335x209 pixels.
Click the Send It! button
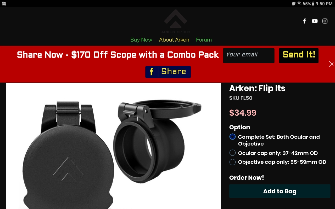(x=299, y=55)
